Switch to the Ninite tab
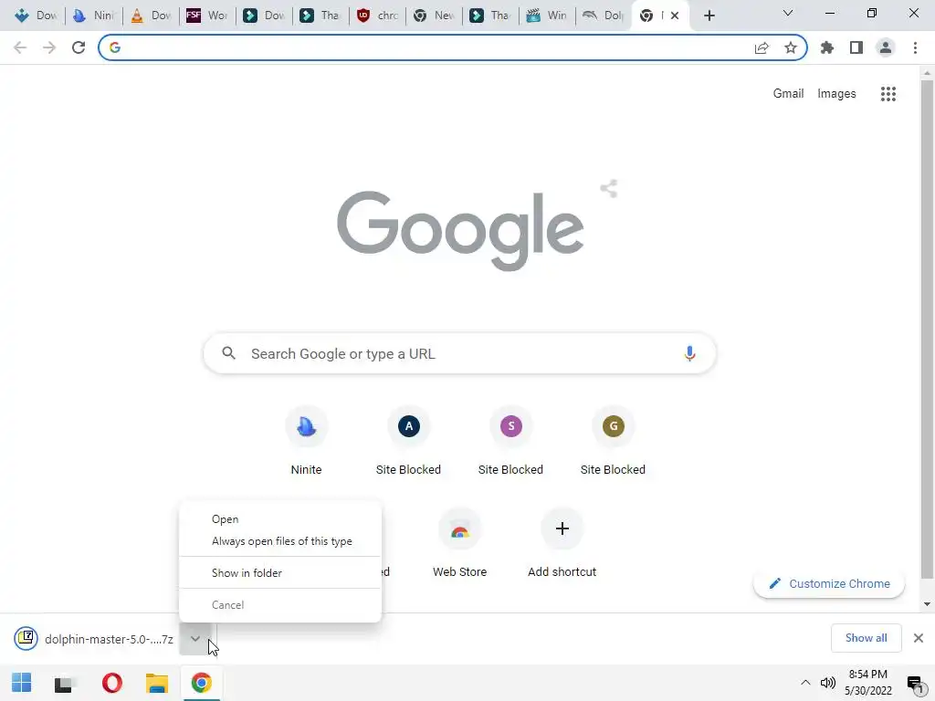This screenshot has width=935, height=701. click(94, 16)
